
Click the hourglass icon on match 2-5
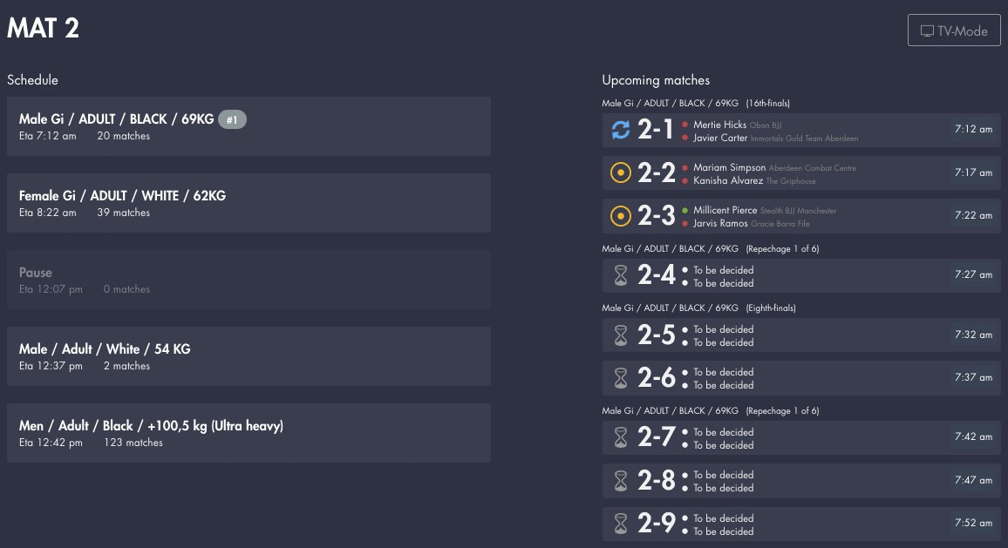[x=620, y=335]
